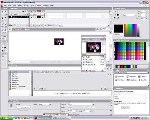This screenshot has height=120, width=150.
Task: Toggle Layer 2 visibility dot
Action: coord(23,14)
